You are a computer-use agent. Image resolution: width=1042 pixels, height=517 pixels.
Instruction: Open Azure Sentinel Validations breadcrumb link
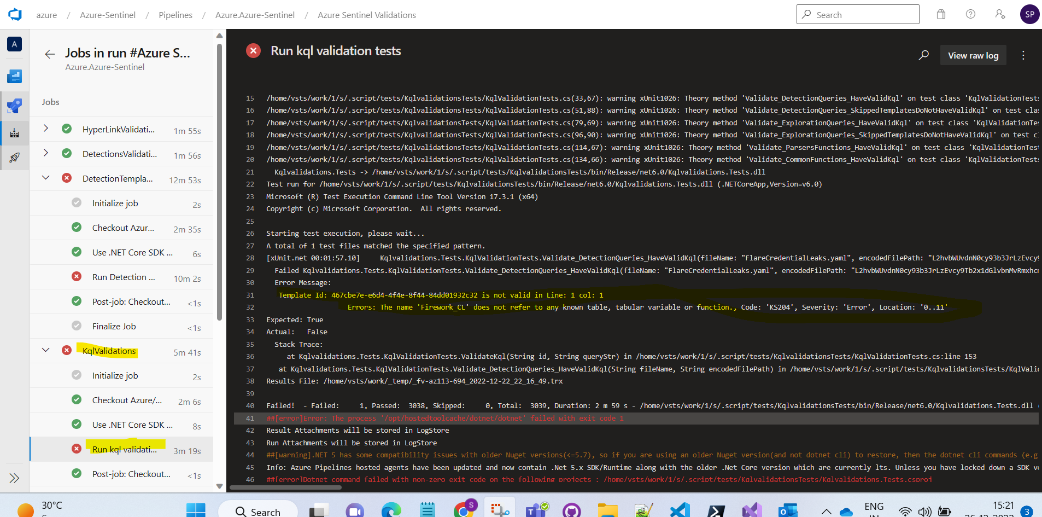(367, 15)
